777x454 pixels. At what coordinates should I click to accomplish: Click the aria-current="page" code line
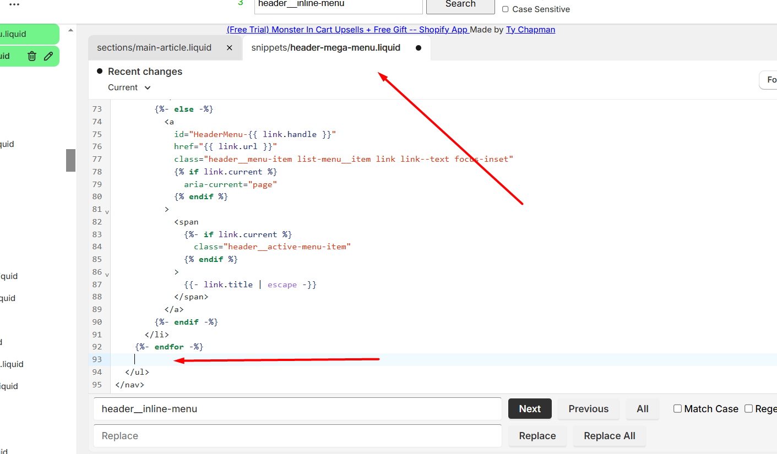pyautogui.click(x=230, y=184)
